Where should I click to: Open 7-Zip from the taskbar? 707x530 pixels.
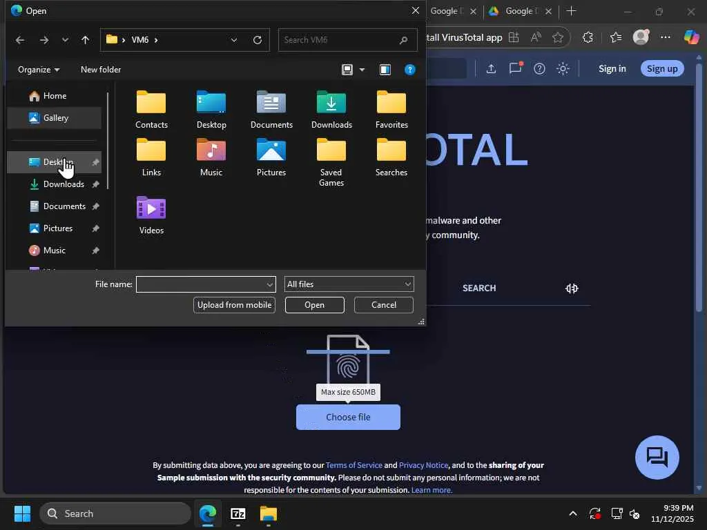[x=238, y=513]
